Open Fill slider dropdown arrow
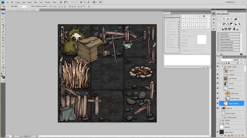The width and height of the screenshot is (247, 138). coord(245,63)
